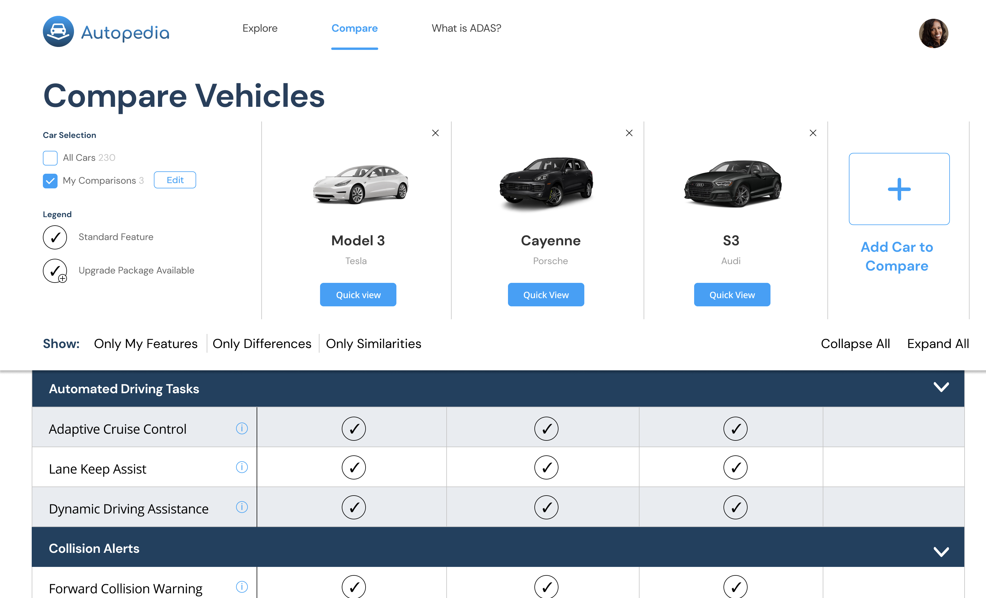Viewport: 986px width, 598px height.
Task: Remove the Audi S3 from comparison
Action: tap(813, 133)
